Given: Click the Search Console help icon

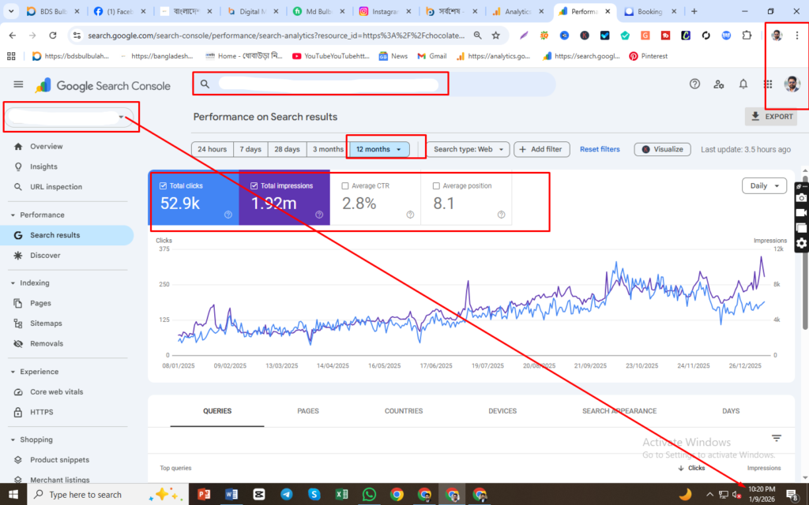Looking at the screenshot, I should 694,84.
